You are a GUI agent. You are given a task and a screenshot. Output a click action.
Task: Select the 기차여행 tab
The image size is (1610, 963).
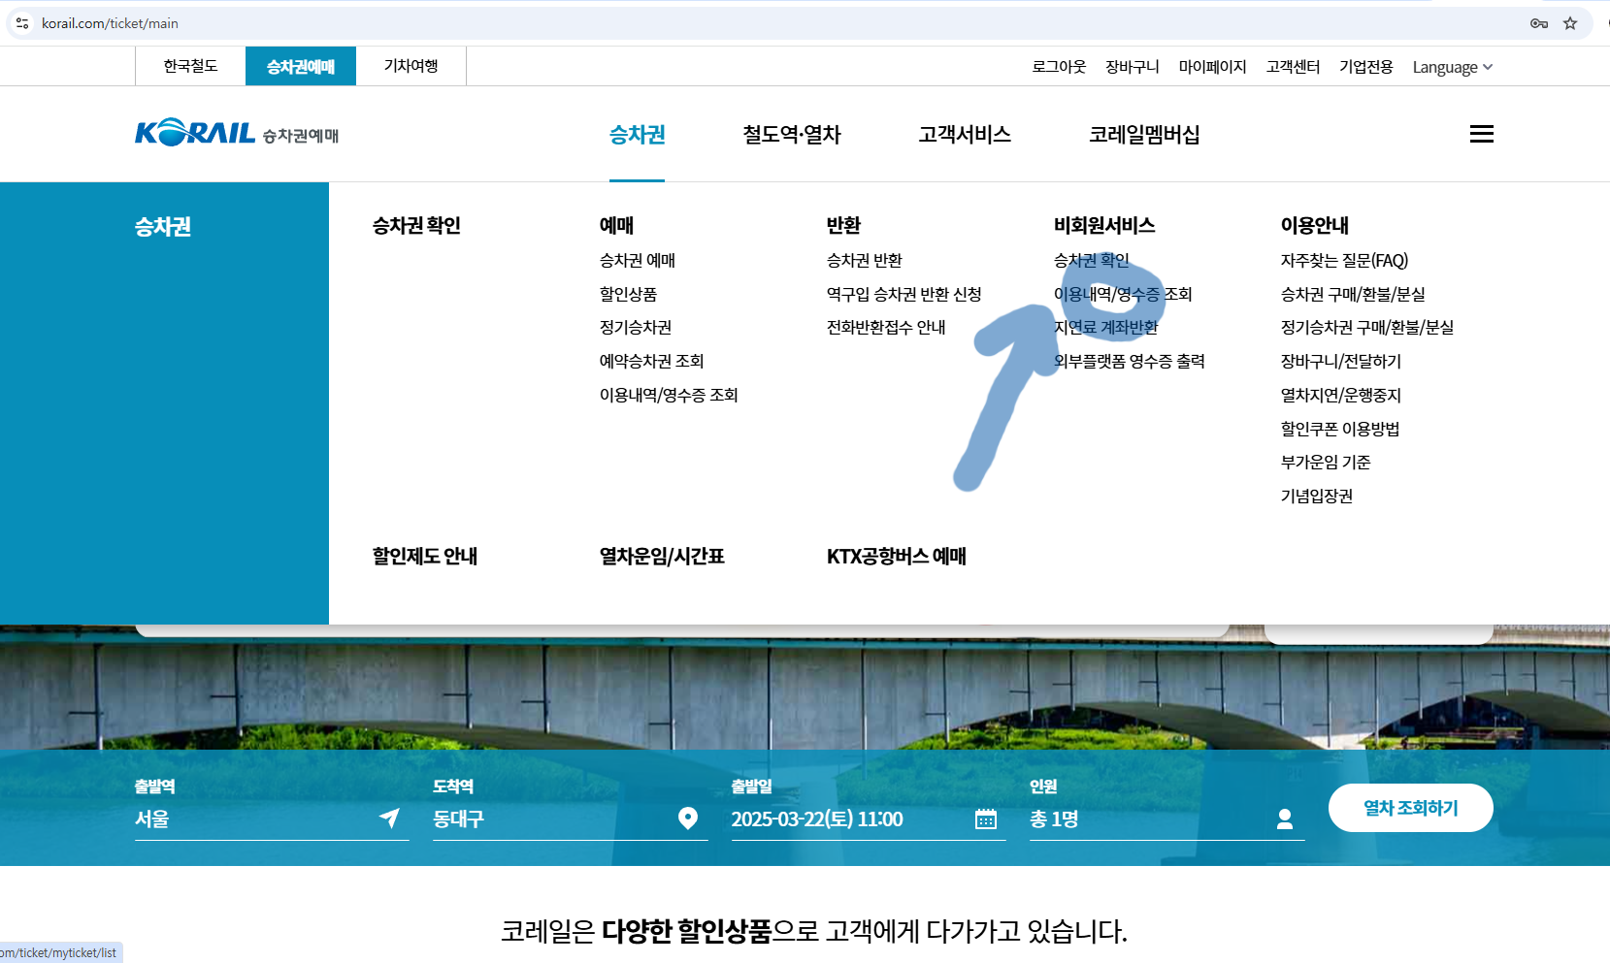pyautogui.click(x=411, y=66)
